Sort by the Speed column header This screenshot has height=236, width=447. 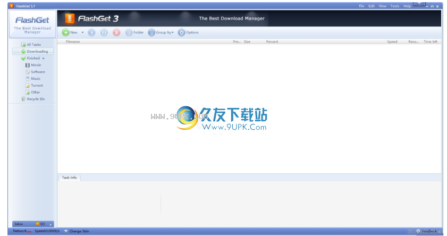coord(392,41)
